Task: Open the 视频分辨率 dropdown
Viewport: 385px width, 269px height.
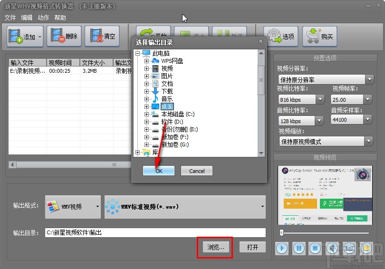Action: pyautogui.click(x=369, y=79)
